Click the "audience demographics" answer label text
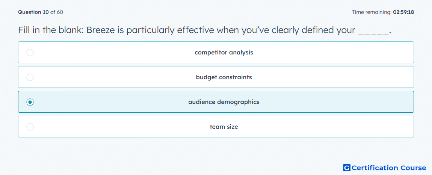The width and height of the screenshot is (432, 175). click(x=224, y=102)
